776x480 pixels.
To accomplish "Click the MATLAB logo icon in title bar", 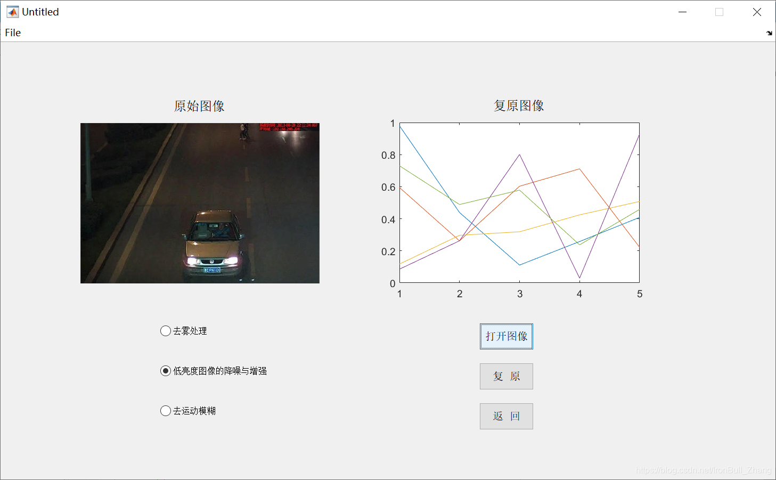I will (x=12, y=12).
